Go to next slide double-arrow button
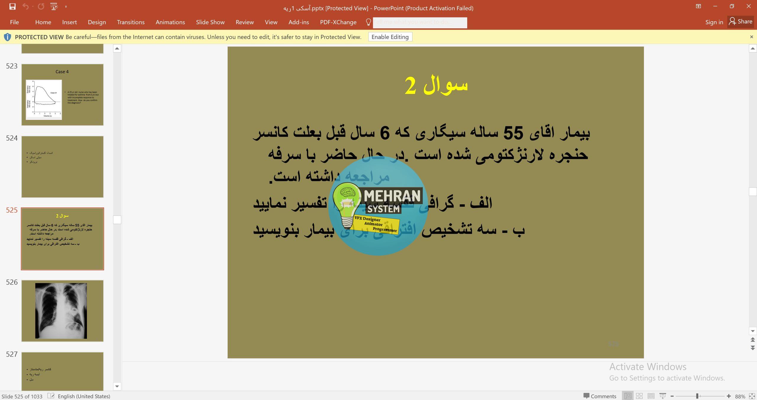The width and height of the screenshot is (757, 400). click(x=753, y=348)
